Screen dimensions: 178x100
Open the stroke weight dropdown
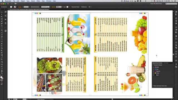[29, 7]
